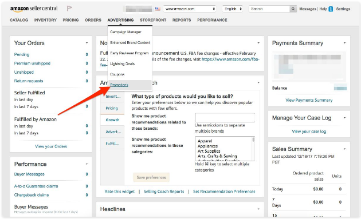Click the flag icon beside the logo
Screen dimensions: 361x219
click(x=69, y=9)
